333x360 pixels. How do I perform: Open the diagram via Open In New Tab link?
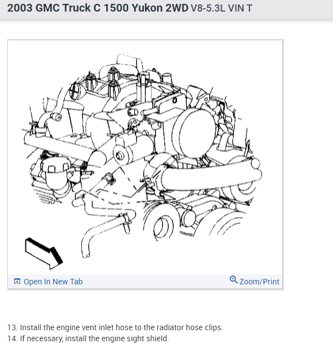click(x=53, y=282)
